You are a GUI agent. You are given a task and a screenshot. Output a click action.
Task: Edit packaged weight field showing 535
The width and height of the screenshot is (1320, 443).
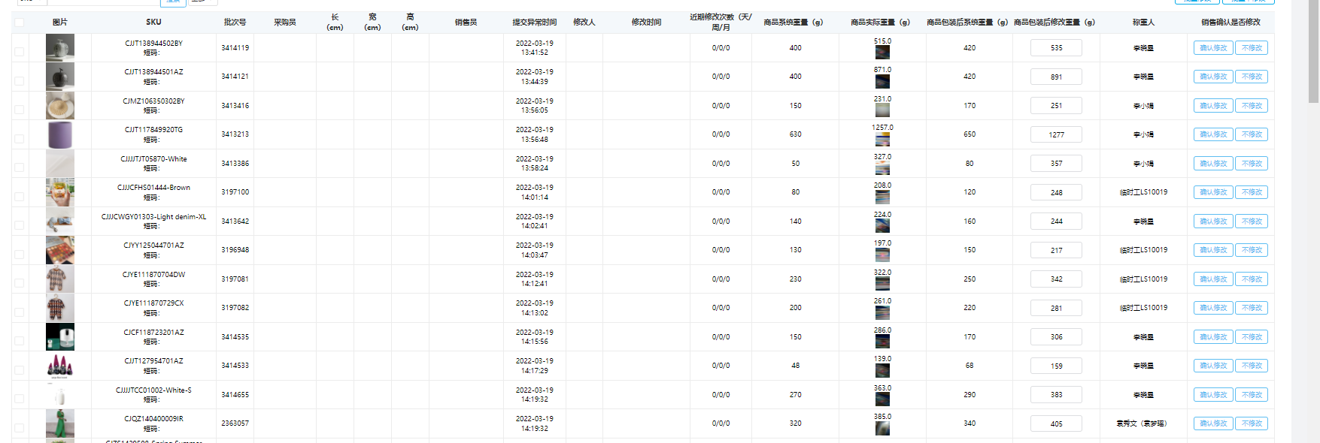(x=1056, y=48)
